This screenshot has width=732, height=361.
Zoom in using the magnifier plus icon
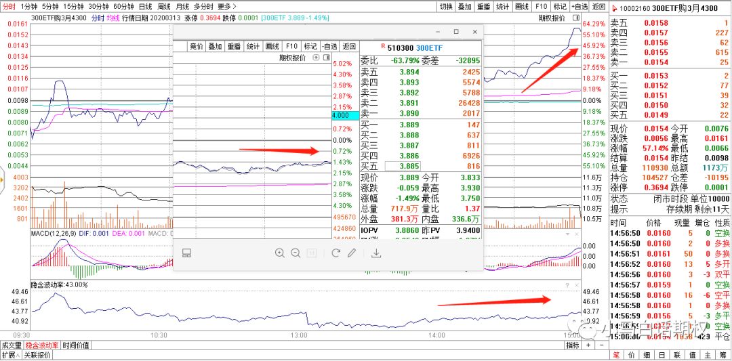click(280, 253)
